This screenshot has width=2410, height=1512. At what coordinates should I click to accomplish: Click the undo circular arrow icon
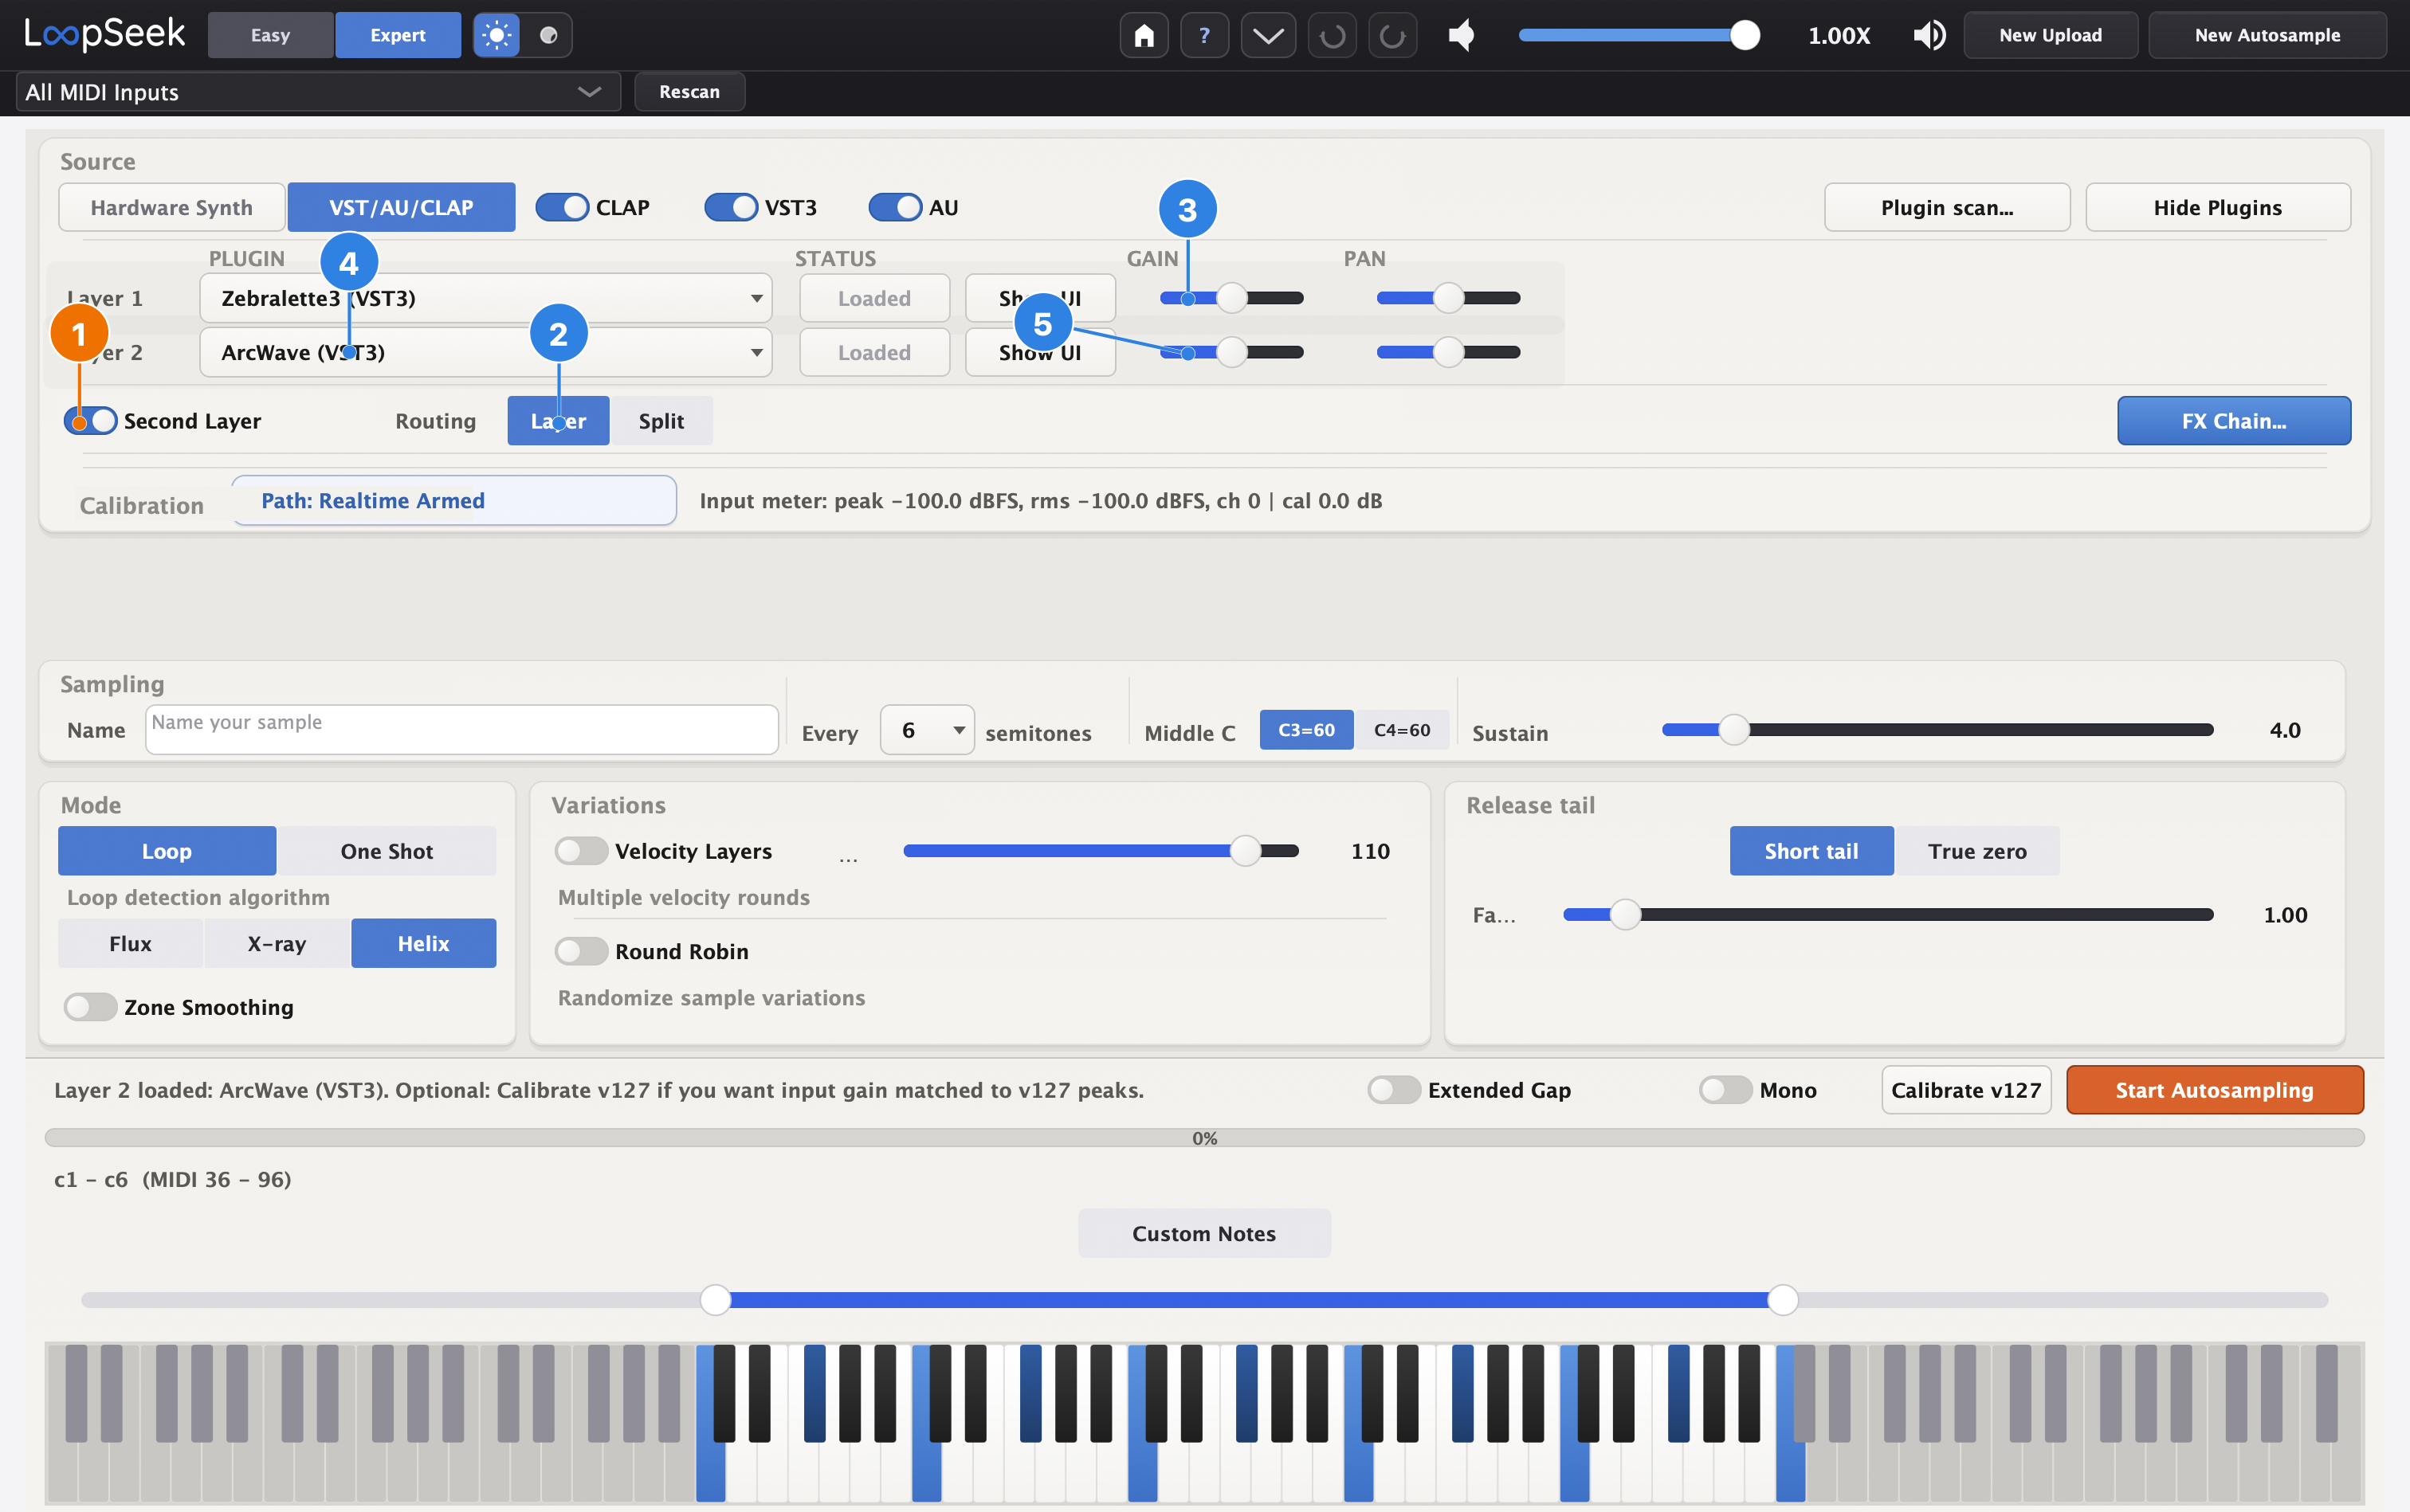[1332, 36]
